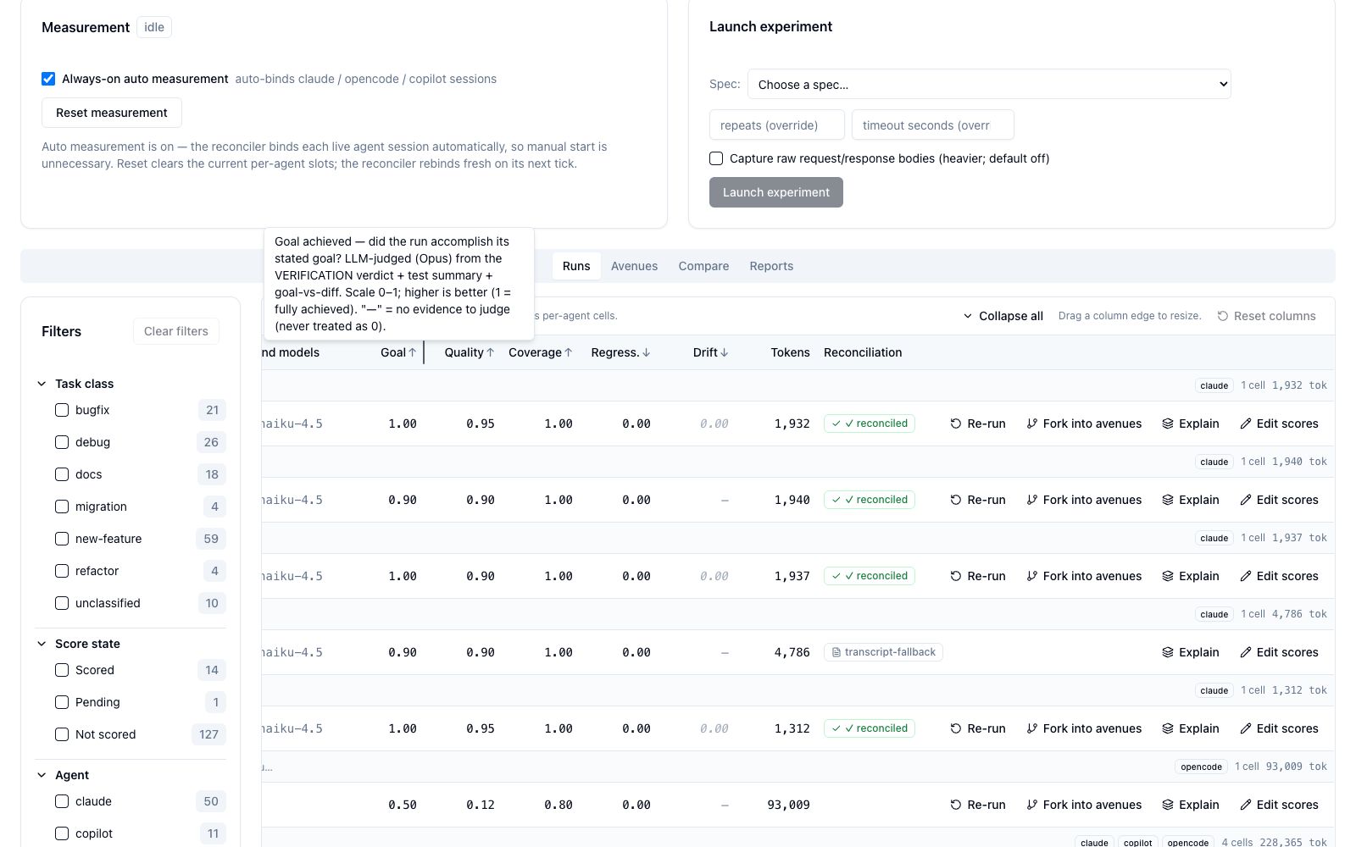
Task: Click the Drift column header
Action: coord(710,352)
